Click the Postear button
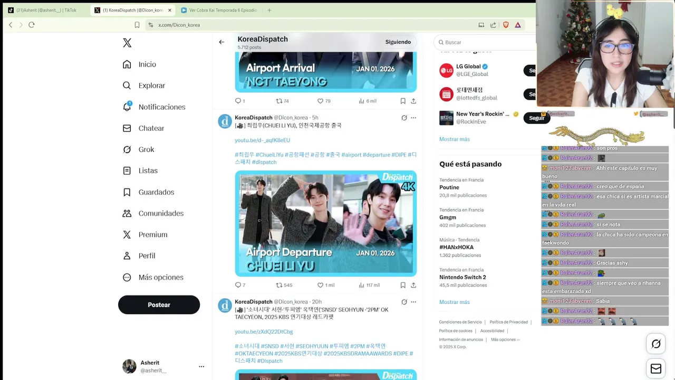The width and height of the screenshot is (675, 380). click(159, 305)
